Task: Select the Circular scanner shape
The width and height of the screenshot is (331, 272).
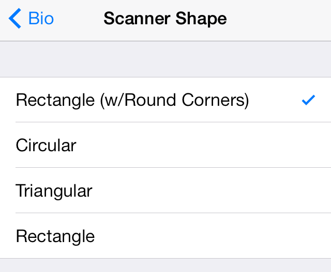Action: point(165,145)
